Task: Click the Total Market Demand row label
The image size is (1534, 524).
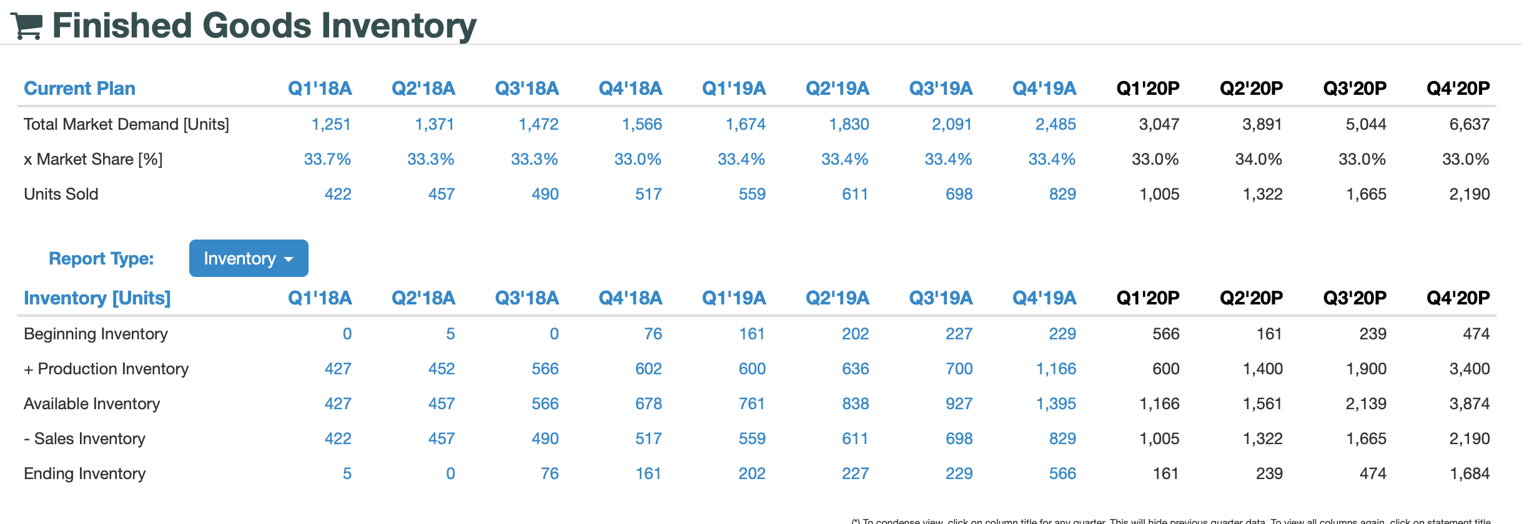Action: [x=127, y=124]
